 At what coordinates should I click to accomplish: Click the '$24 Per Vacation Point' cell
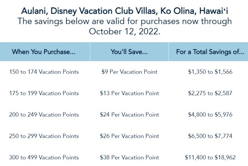[x=129, y=115]
